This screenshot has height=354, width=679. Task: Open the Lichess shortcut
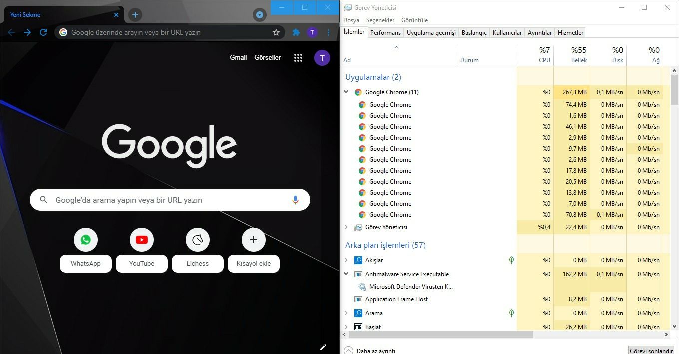click(x=198, y=240)
